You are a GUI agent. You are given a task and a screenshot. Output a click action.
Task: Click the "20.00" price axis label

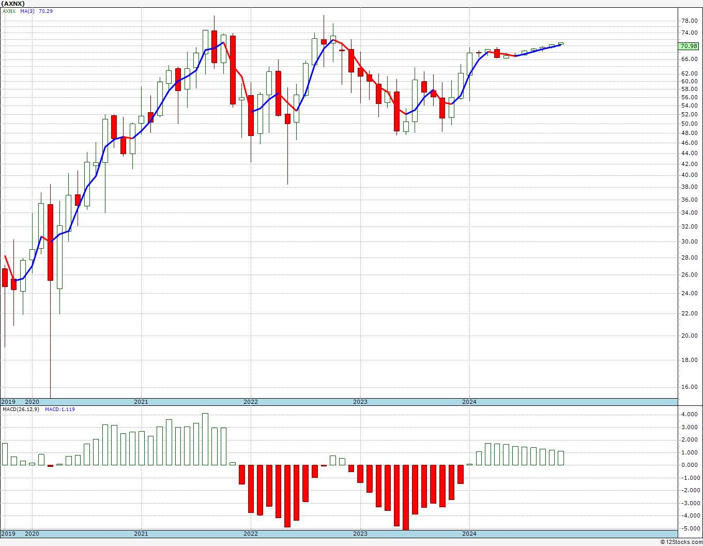[690, 336]
